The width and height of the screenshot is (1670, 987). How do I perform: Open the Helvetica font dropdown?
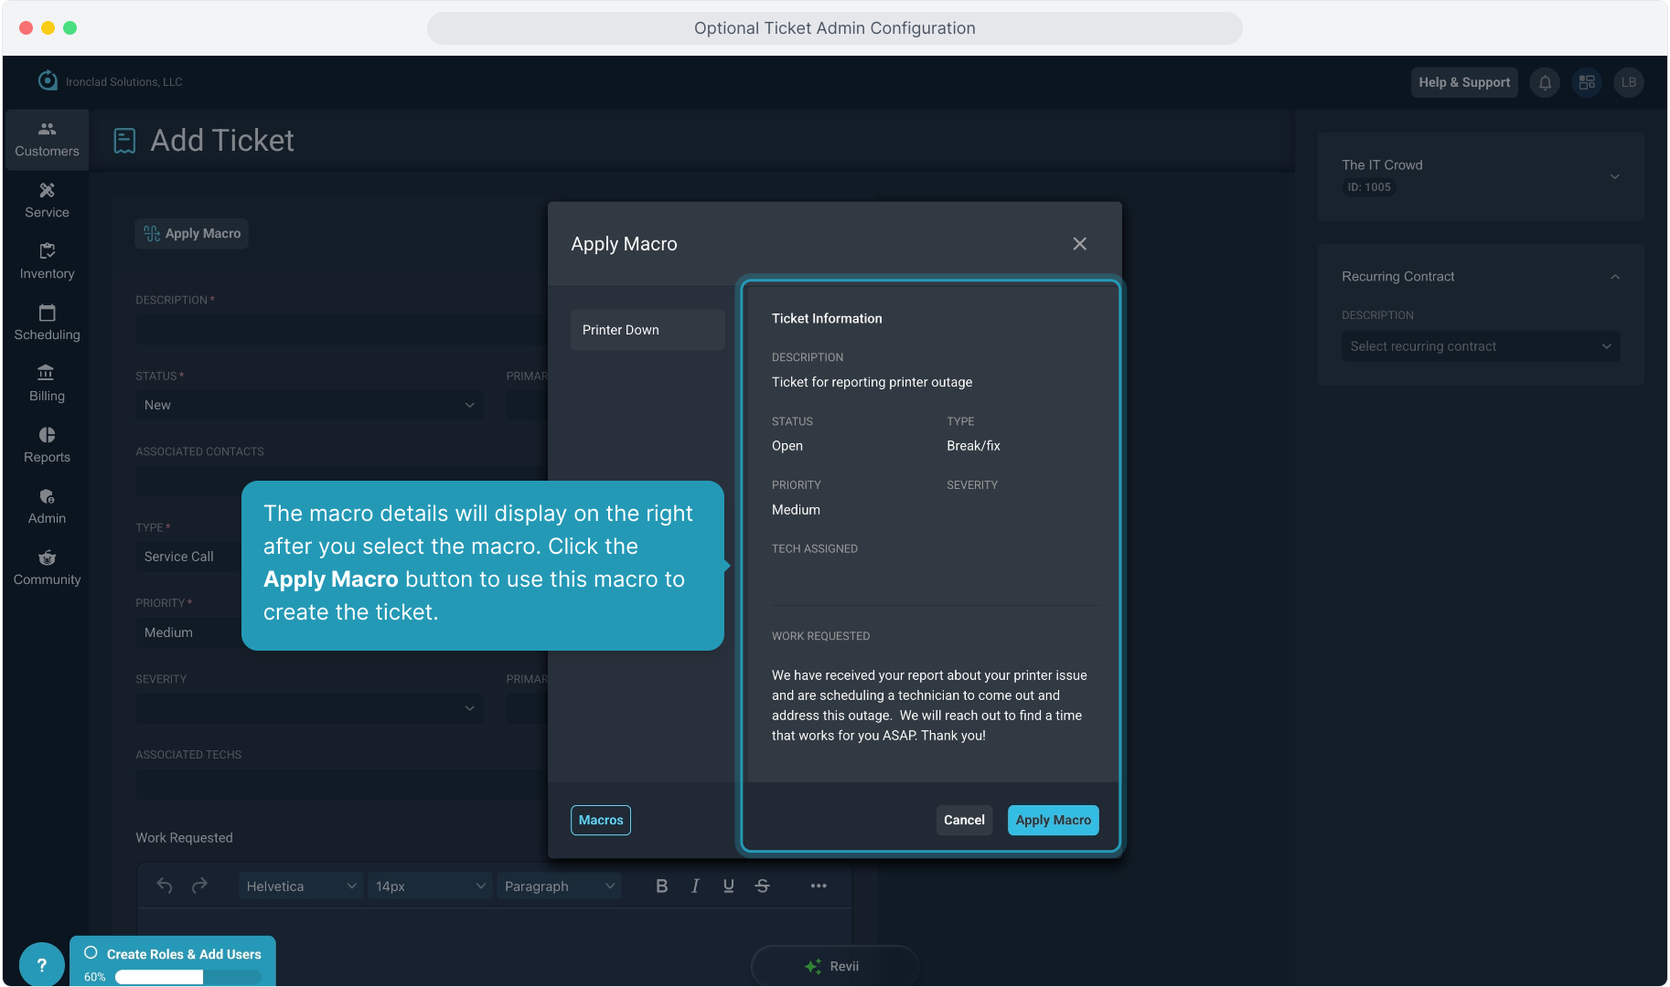(301, 886)
